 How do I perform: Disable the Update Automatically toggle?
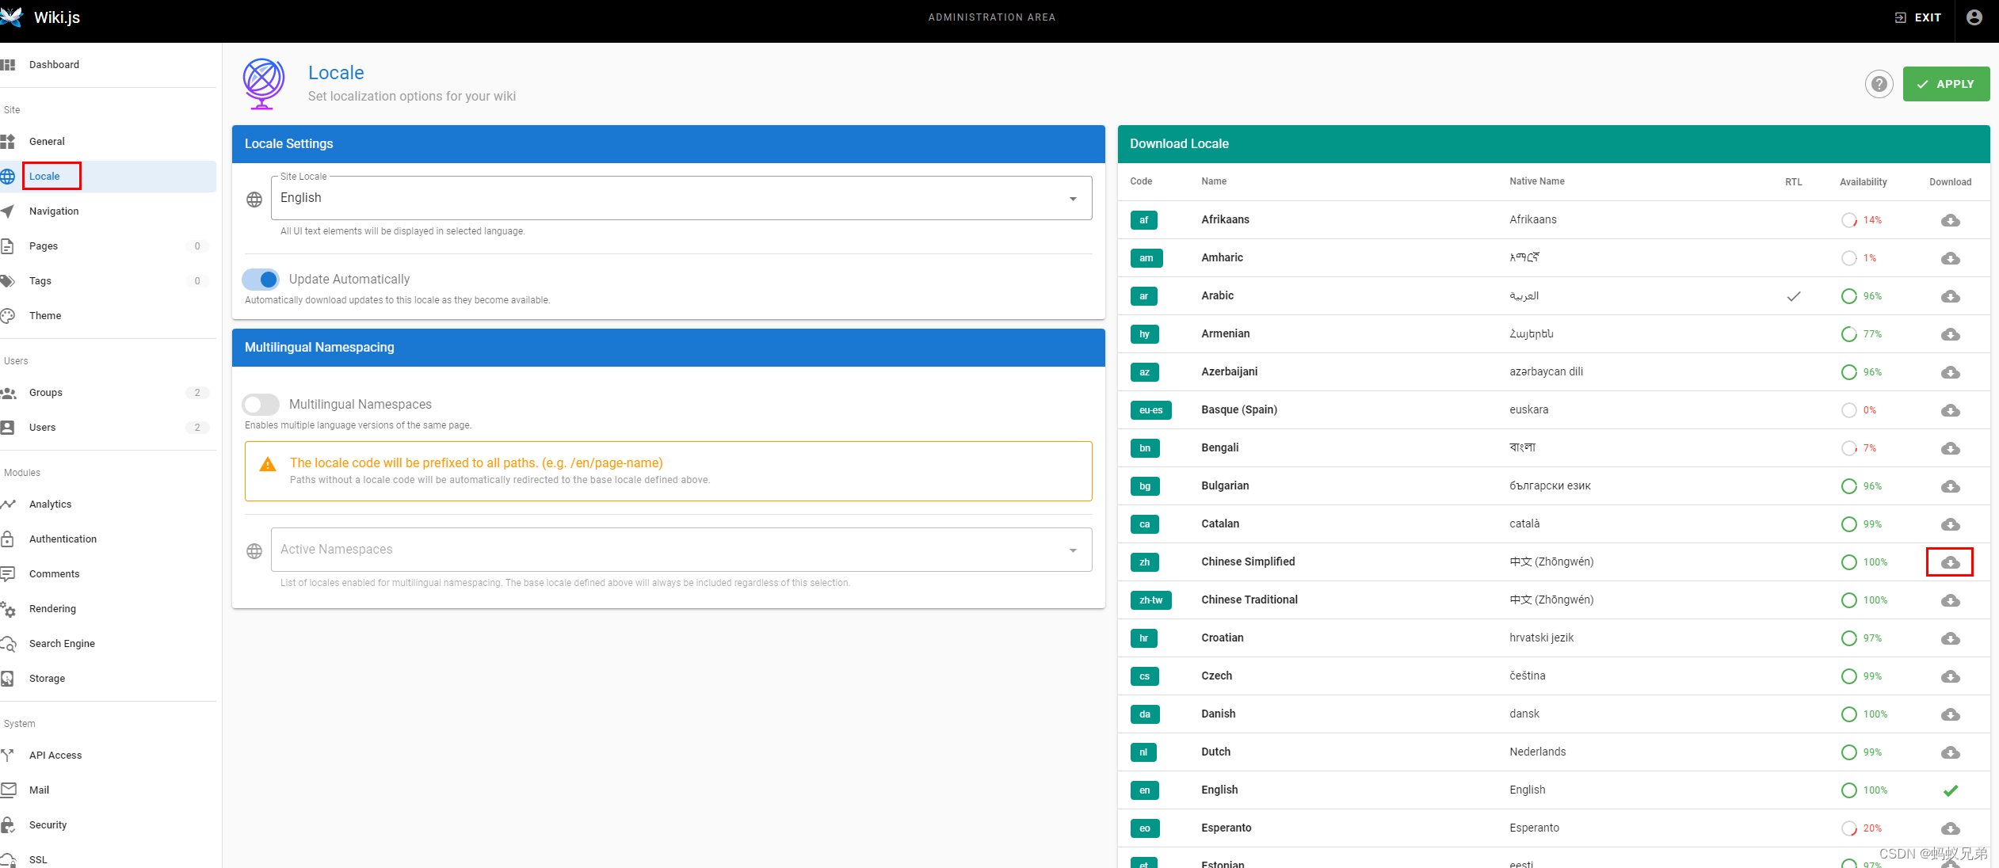[x=261, y=279]
